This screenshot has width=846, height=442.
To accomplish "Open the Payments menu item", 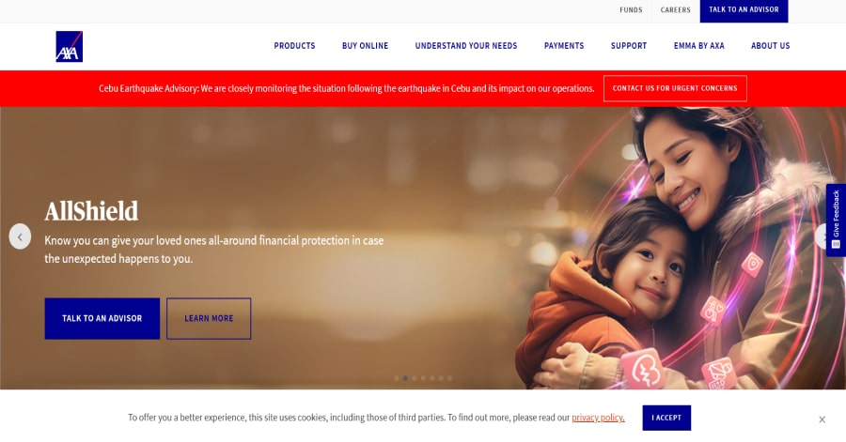I will coord(564,46).
